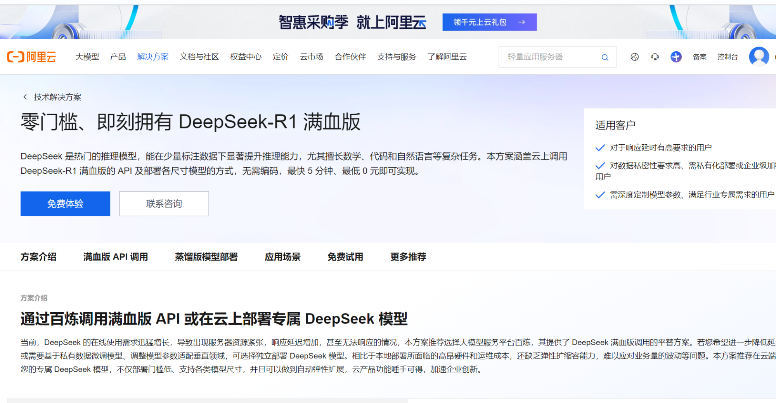Image resolution: width=776 pixels, height=403 pixels.
Task: Click text 对于响应延时有高要求的用户
Action: (x=661, y=148)
